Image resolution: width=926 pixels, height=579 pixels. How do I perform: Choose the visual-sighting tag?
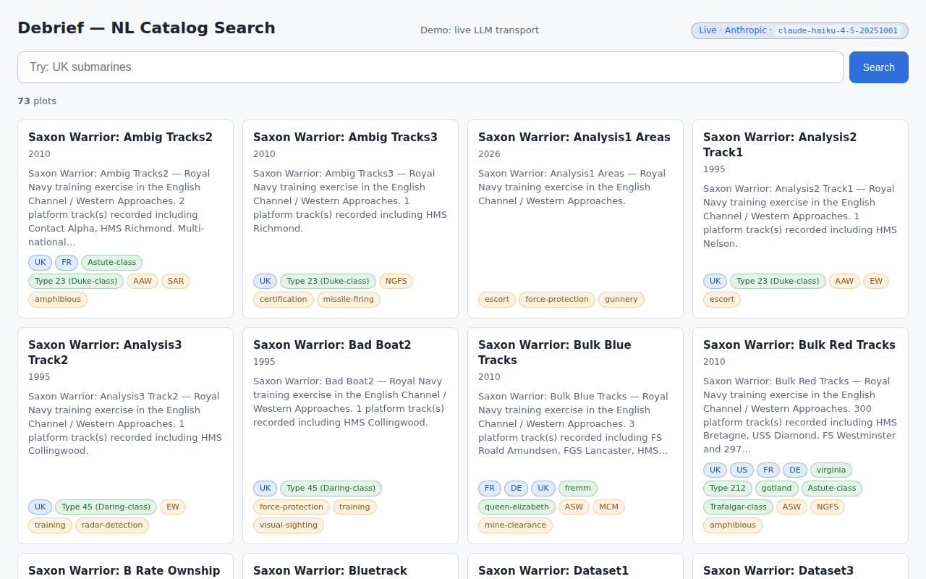click(288, 525)
